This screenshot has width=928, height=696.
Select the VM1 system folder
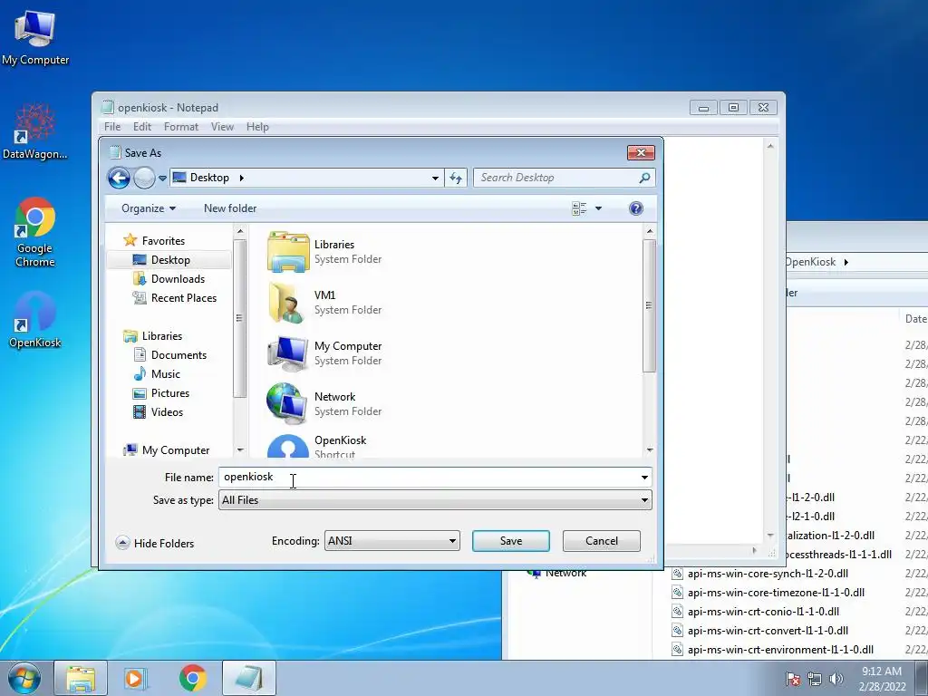coord(324,303)
